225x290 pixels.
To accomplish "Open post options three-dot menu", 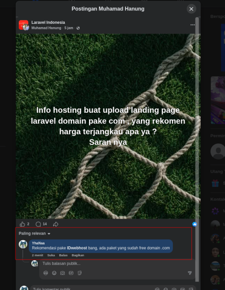I will (193, 25).
